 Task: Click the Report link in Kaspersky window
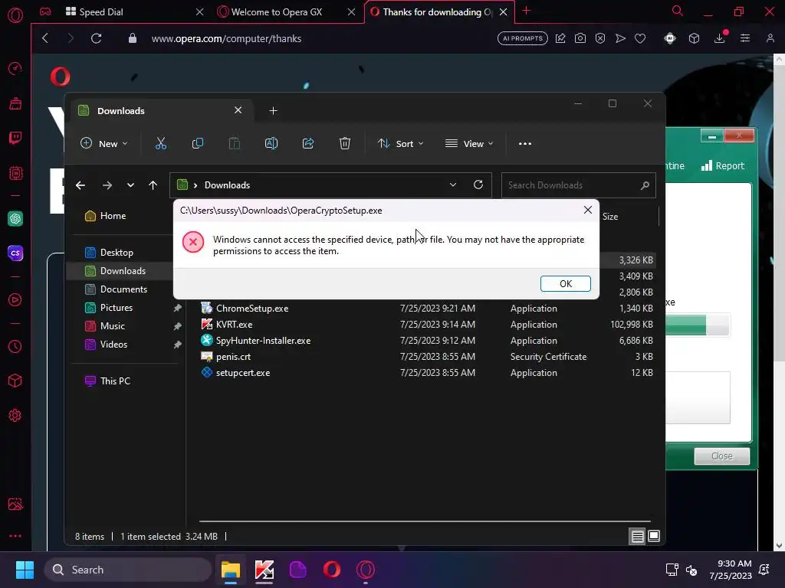[723, 165]
